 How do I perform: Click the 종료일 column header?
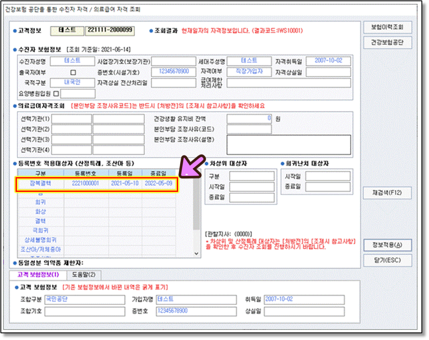[158, 173]
